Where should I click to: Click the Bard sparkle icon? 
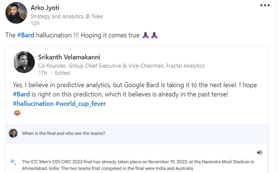13,162
